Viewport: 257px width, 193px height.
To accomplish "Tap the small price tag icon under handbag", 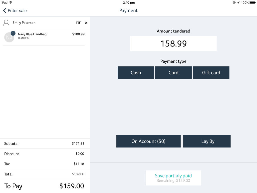I will (x=19, y=38).
